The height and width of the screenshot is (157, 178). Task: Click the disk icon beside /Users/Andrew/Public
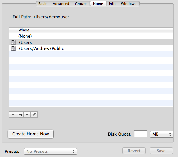(13, 48)
